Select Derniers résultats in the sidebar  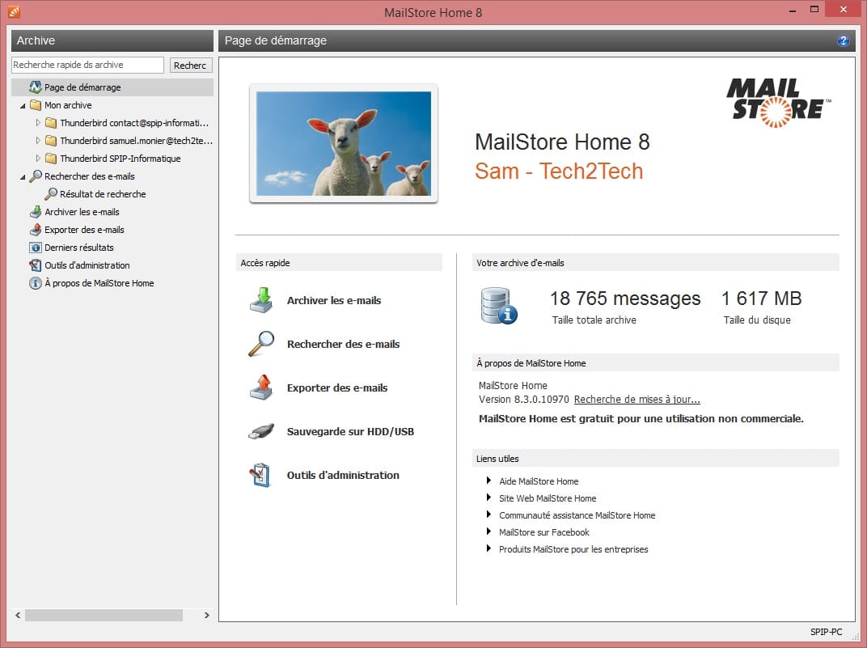pos(79,248)
